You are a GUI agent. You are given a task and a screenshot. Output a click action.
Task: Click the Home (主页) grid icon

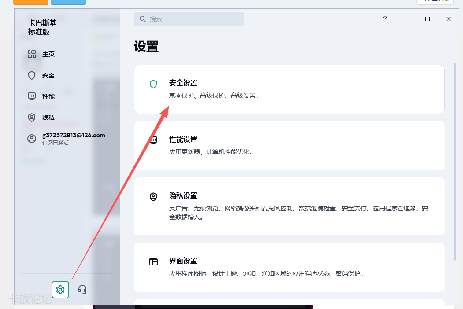pyautogui.click(x=32, y=54)
